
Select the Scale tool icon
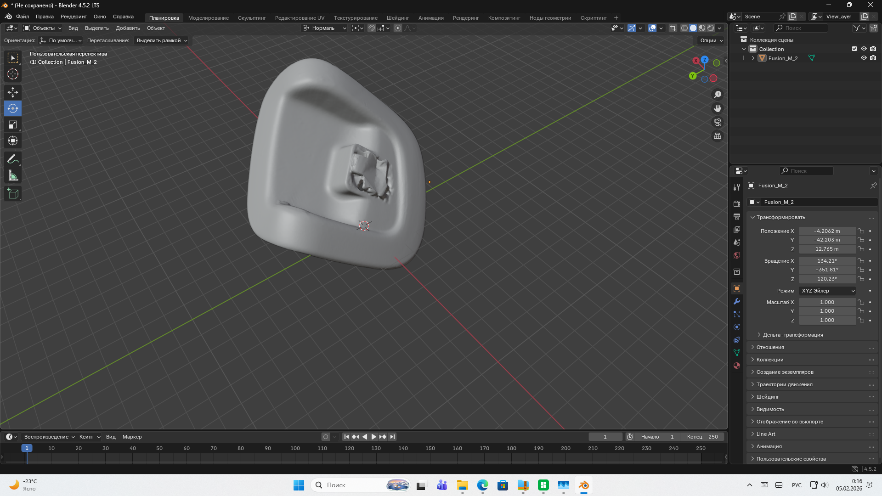pyautogui.click(x=13, y=125)
